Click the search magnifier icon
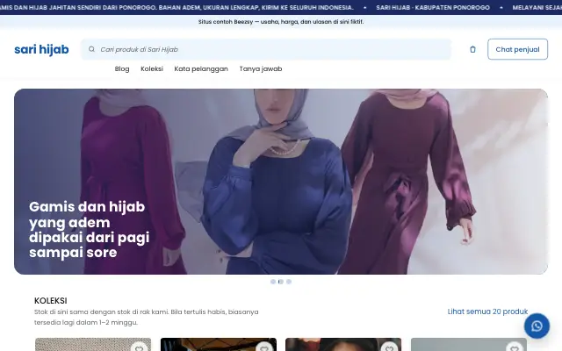This screenshot has width=562, height=351. point(91,49)
